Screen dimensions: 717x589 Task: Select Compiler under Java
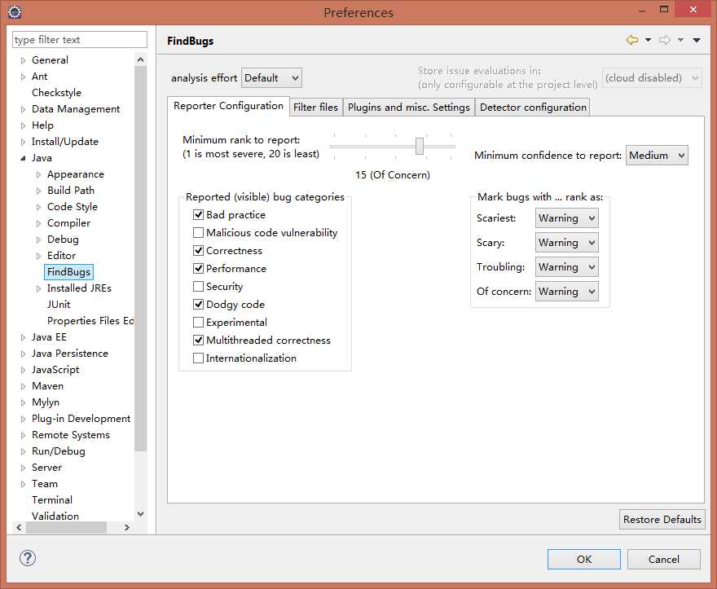tap(68, 223)
